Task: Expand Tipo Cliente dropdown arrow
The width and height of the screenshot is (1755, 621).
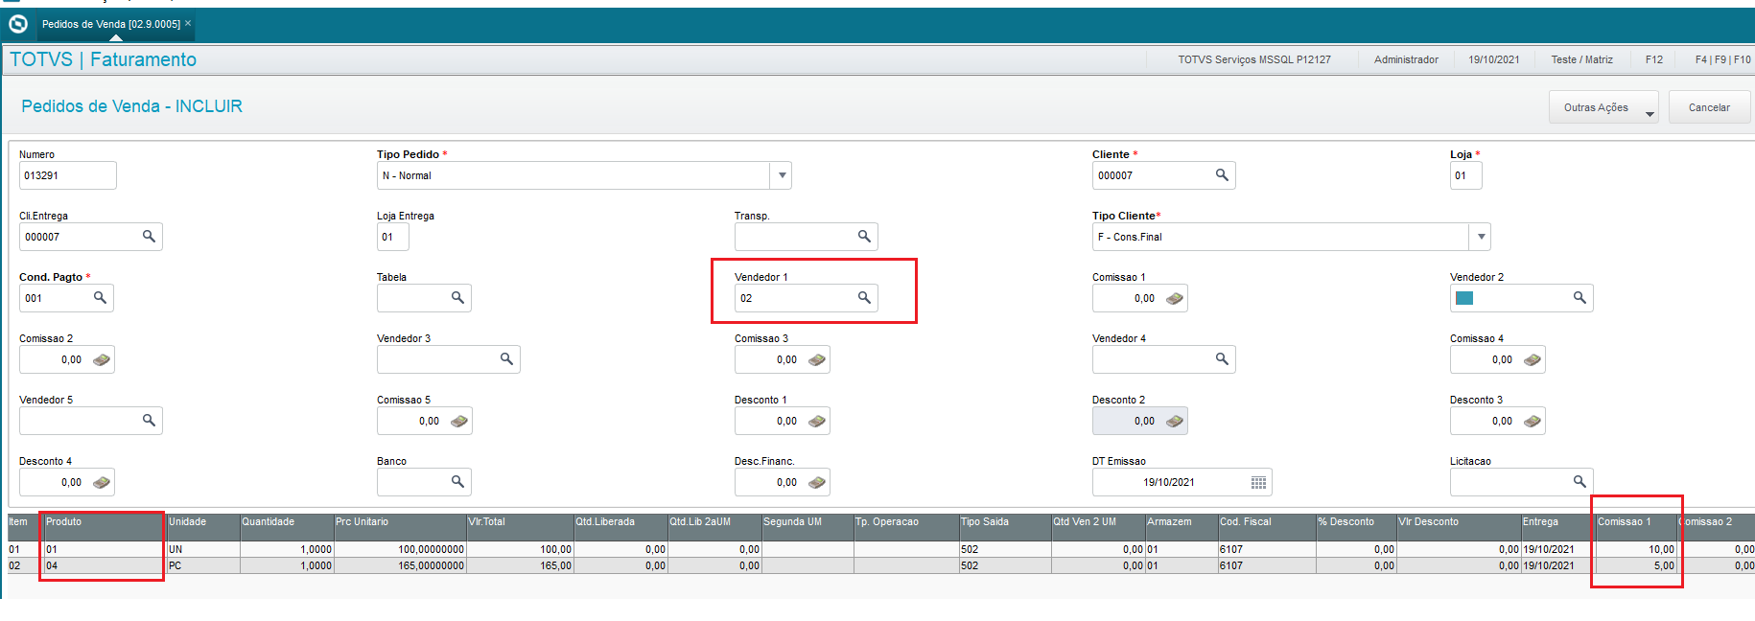Action: (x=1482, y=237)
